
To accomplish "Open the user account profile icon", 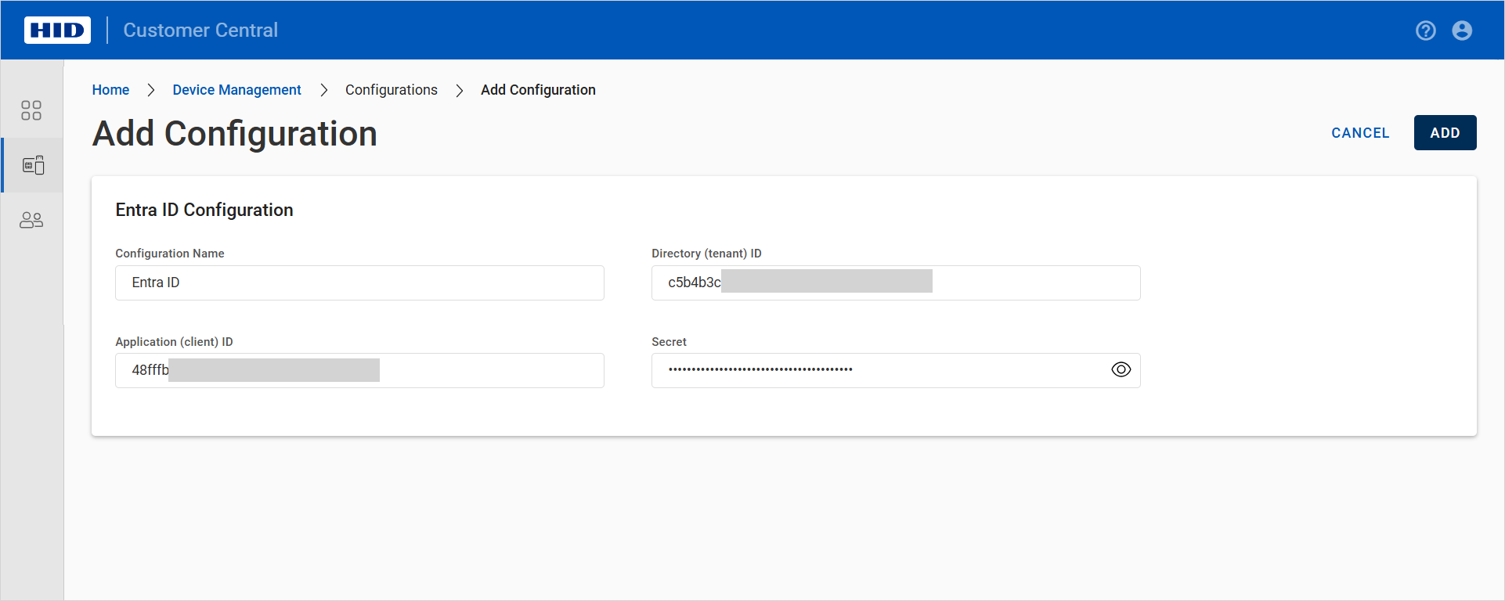I will (x=1461, y=31).
